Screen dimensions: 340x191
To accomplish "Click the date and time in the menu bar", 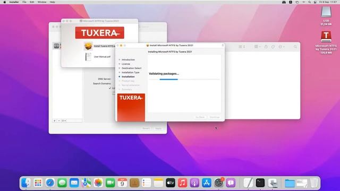I will coord(328,2).
